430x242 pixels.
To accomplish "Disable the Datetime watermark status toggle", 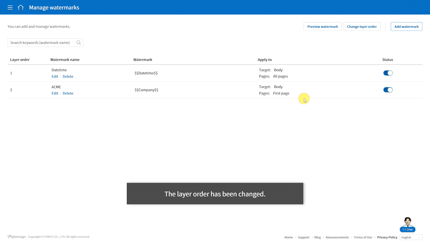I will tap(388, 73).
